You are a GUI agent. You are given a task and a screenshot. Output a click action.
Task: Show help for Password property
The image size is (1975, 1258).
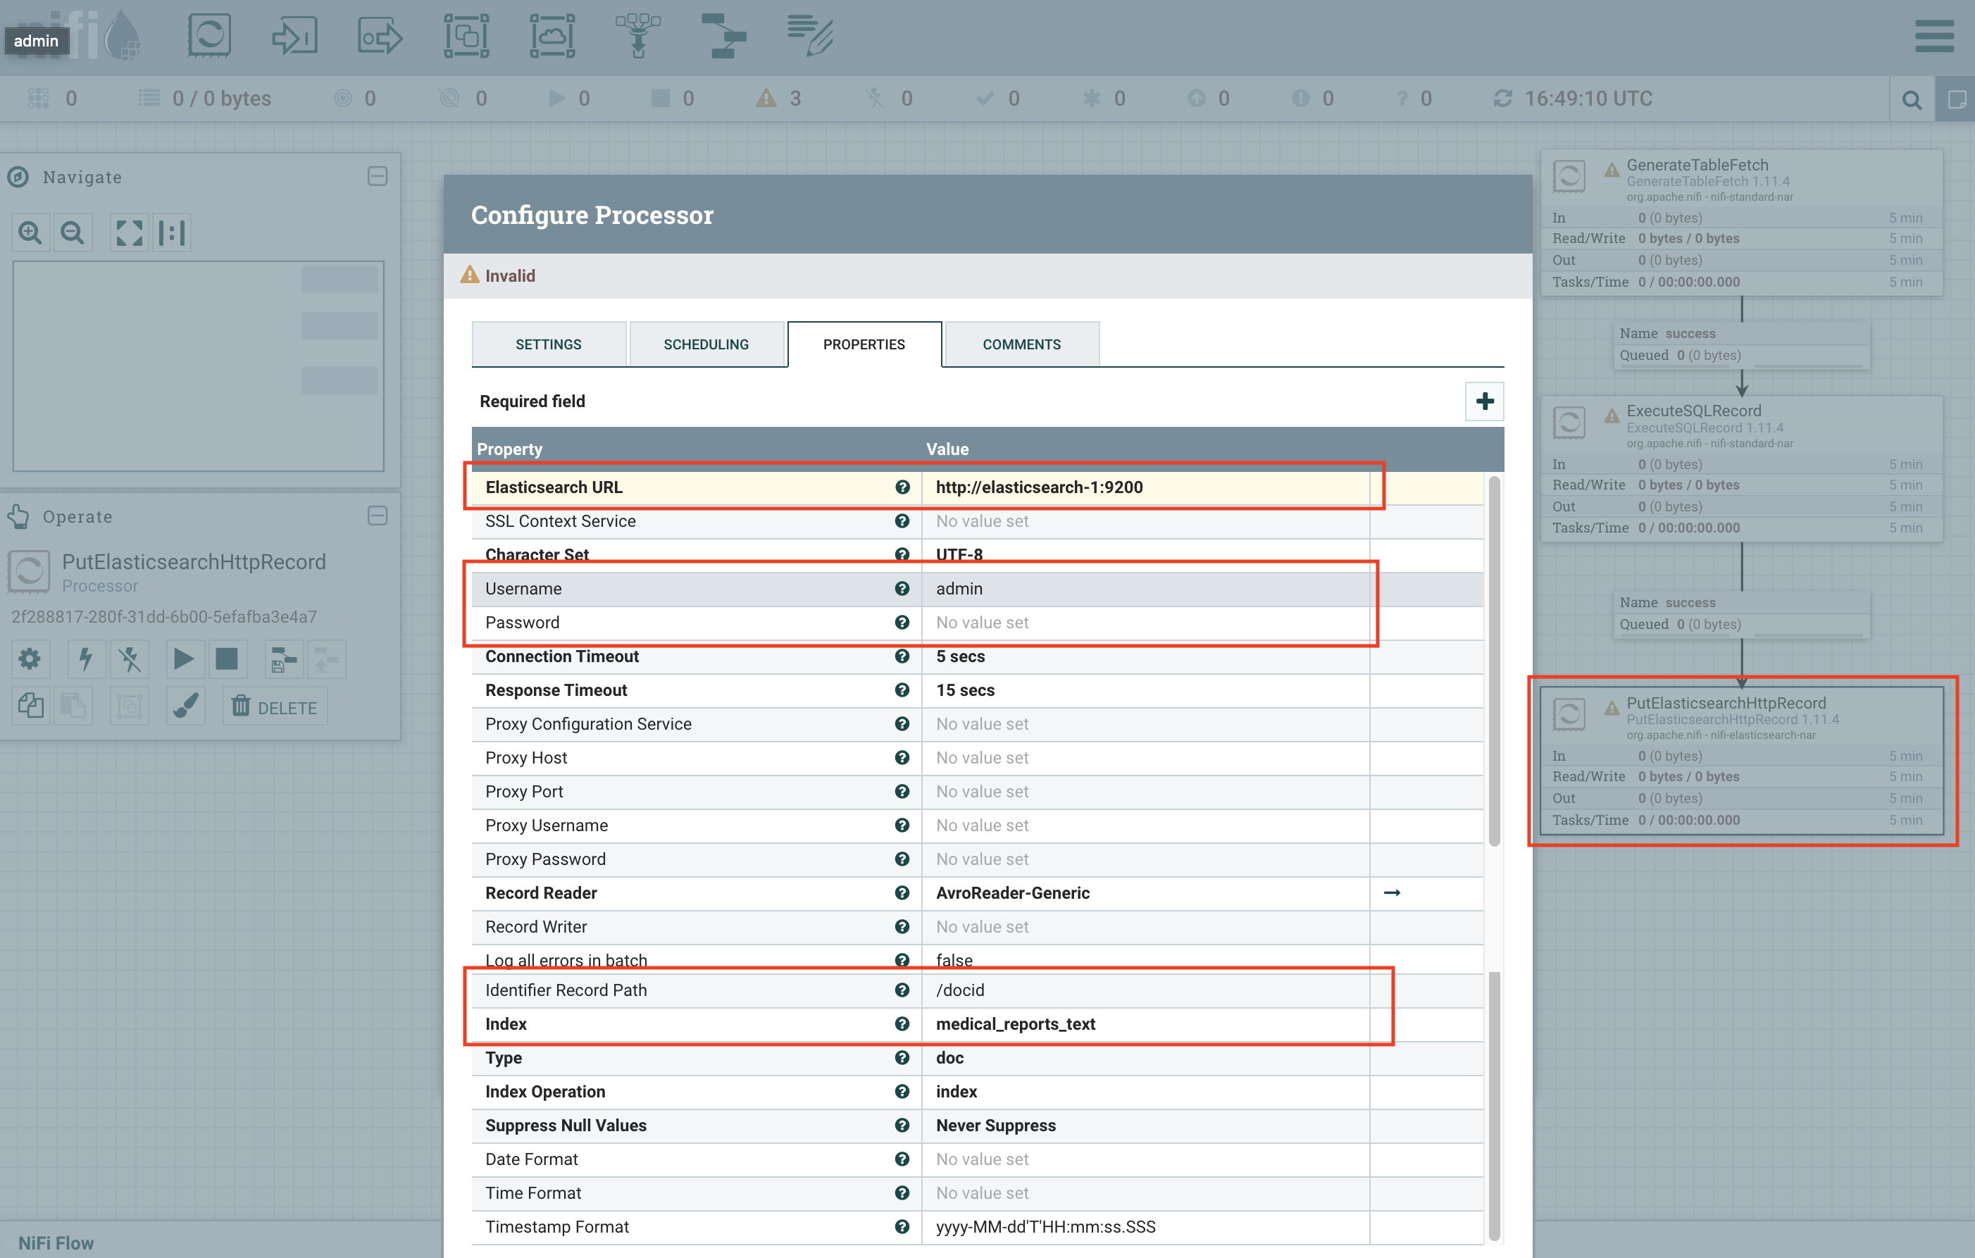tap(902, 623)
